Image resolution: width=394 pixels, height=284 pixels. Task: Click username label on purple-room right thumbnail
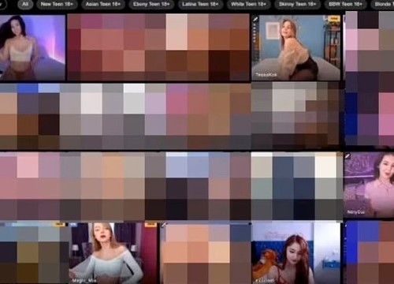coord(355,212)
